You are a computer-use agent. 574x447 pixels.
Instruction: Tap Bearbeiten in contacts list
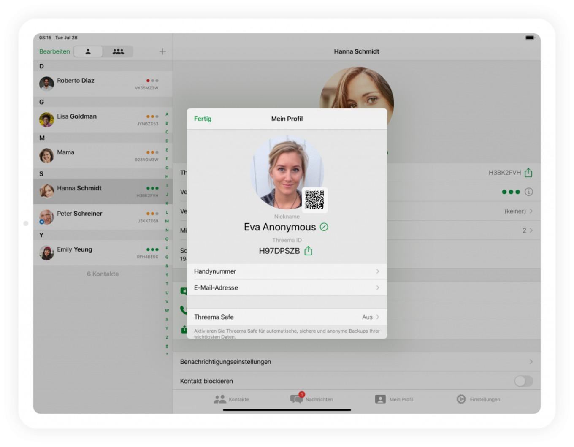click(54, 51)
